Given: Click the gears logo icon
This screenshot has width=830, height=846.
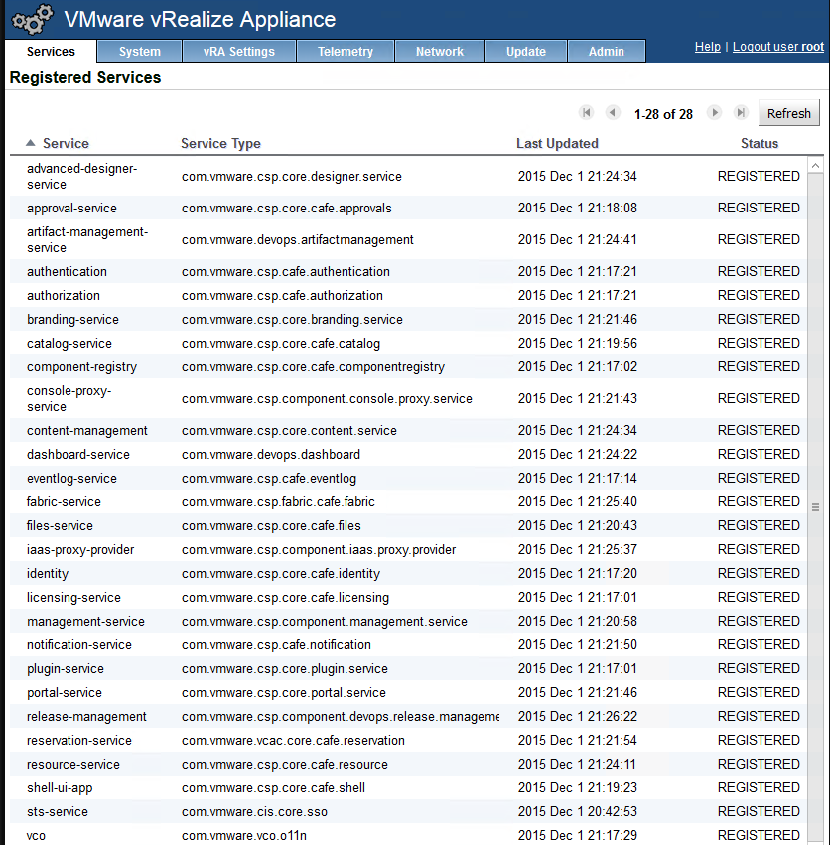Looking at the screenshot, I should pos(33,20).
